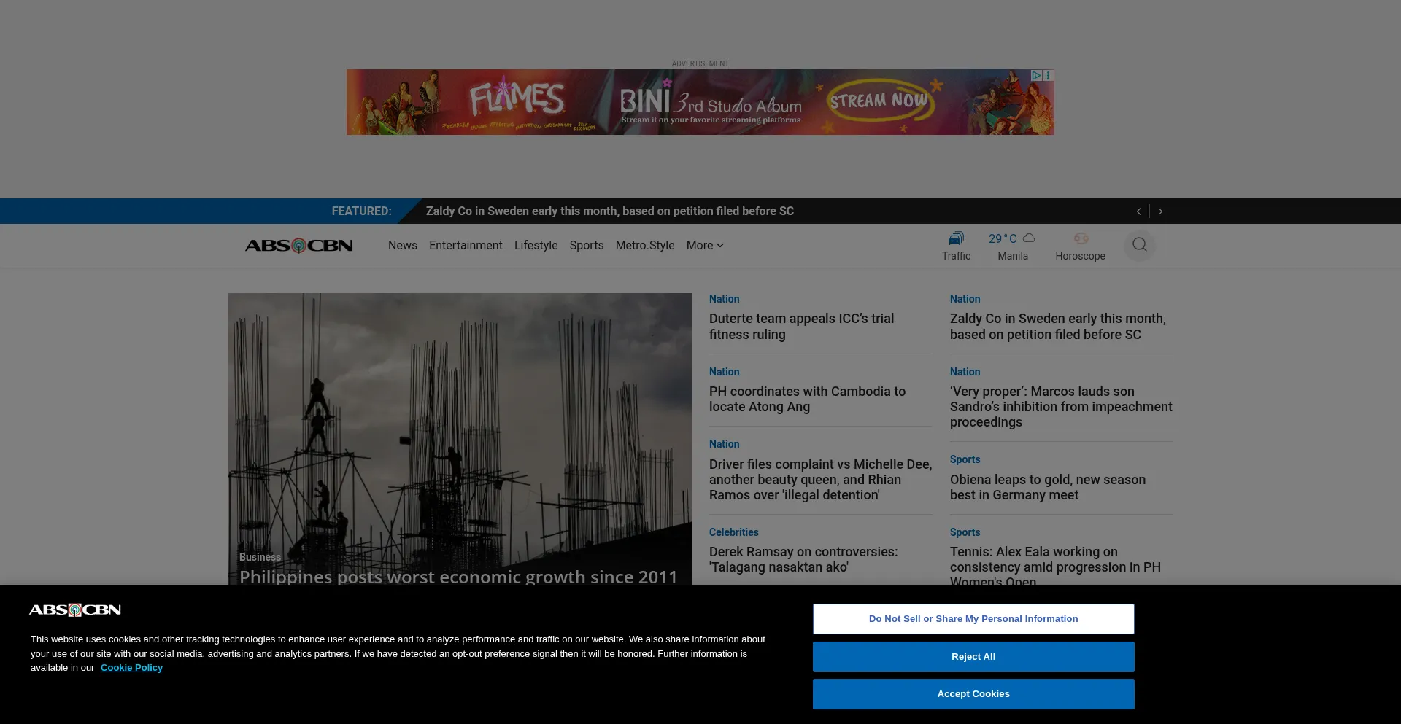The image size is (1401, 724).
Task: Read 'Very proper': Marcos lauds son article
Action: (x=1061, y=407)
